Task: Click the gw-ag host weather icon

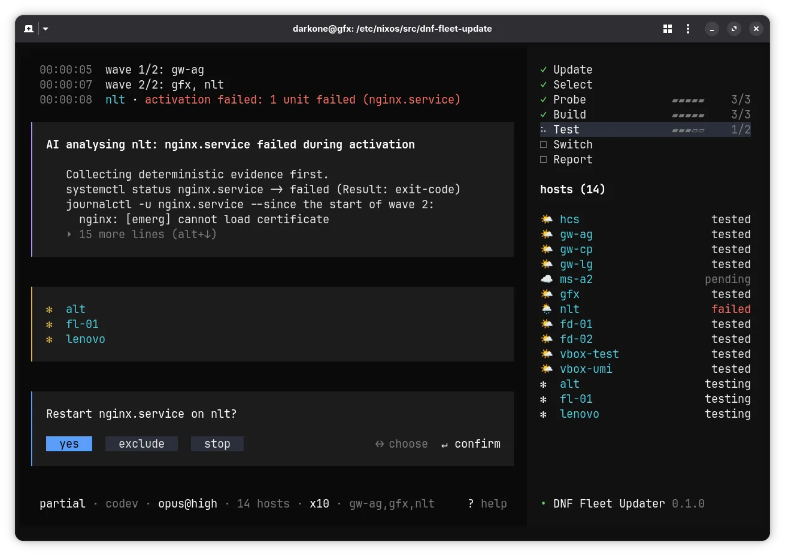Action: point(547,234)
